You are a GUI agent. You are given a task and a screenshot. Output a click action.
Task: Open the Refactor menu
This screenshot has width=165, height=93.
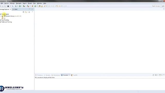click(12, 3)
